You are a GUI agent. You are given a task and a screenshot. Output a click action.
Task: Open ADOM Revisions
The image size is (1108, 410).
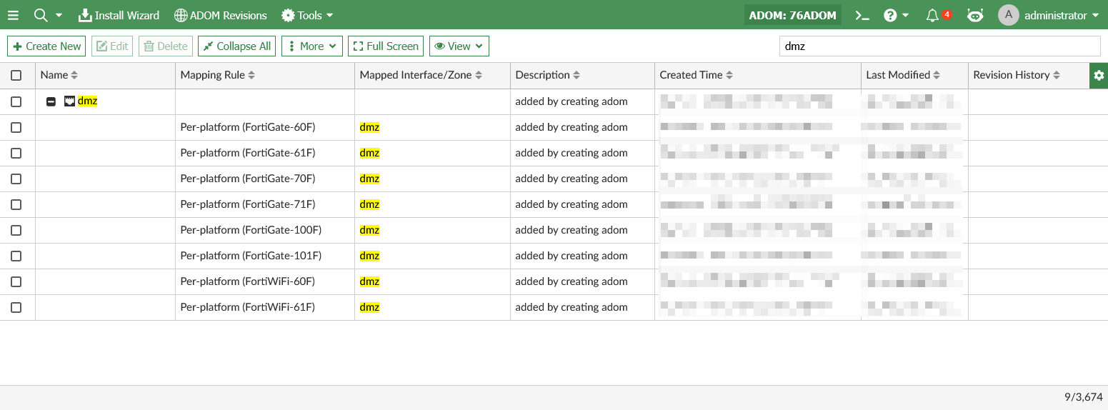[x=220, y=15]
